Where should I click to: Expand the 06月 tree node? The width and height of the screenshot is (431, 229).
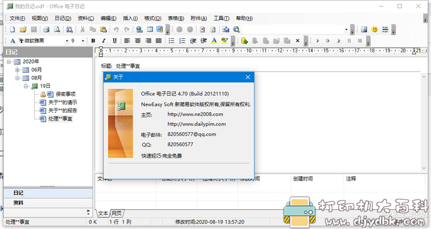17,70
